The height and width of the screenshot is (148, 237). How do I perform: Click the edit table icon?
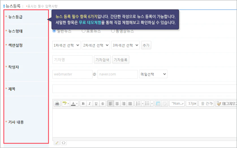point(165,103)
